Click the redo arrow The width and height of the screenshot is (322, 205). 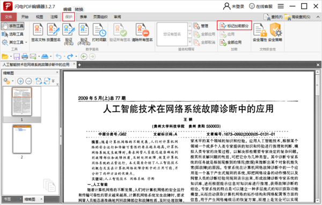(x=70, y=56)
